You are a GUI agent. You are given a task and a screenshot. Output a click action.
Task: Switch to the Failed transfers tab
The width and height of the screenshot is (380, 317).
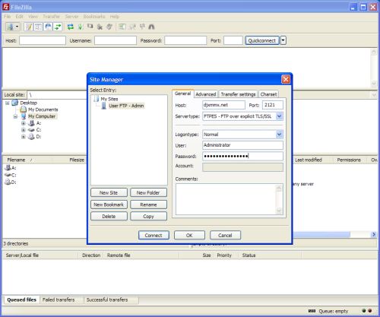point(59,300)
